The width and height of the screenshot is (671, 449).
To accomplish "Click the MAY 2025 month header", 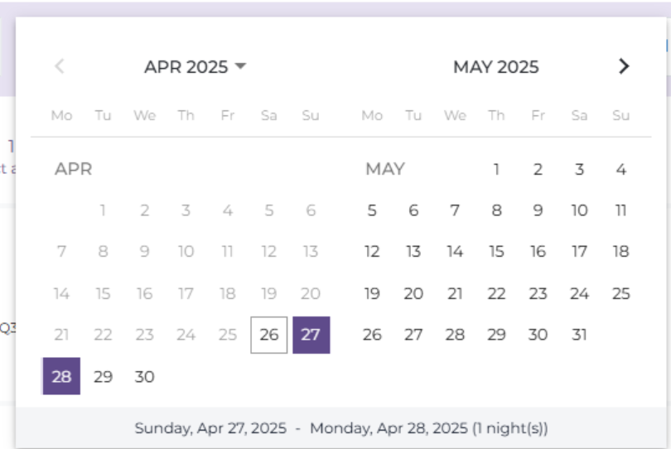I will 495,67.
